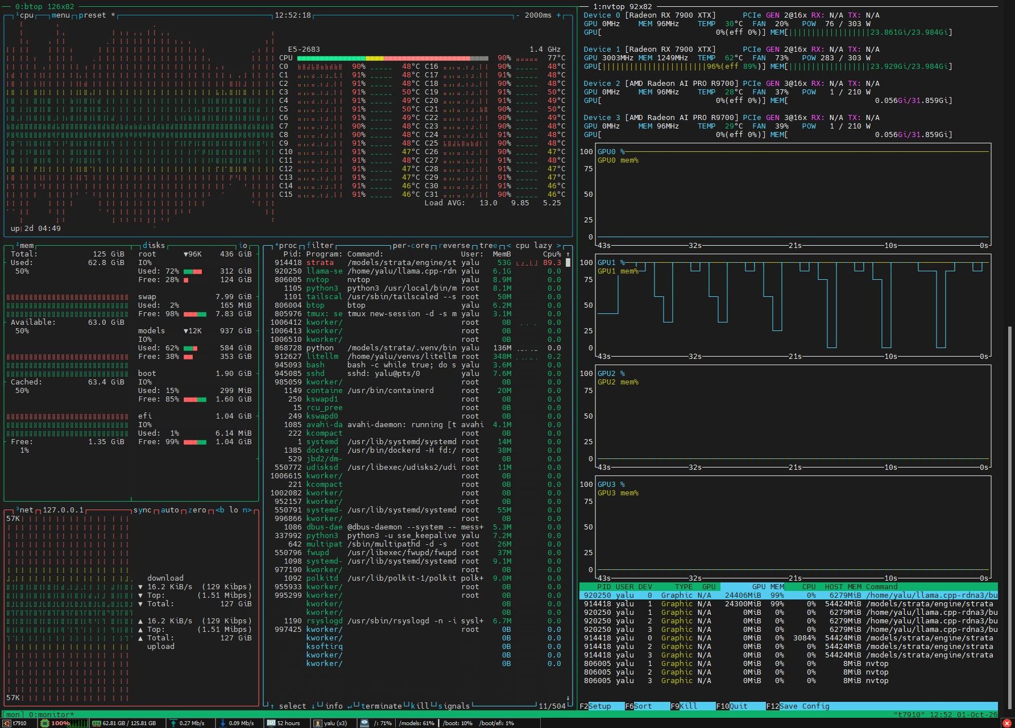
Task: Click the proc list scrollbar thumb
Action: (x=567, y=263)
